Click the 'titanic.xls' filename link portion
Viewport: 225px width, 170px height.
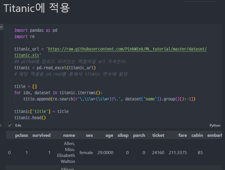tap(27, 55)
